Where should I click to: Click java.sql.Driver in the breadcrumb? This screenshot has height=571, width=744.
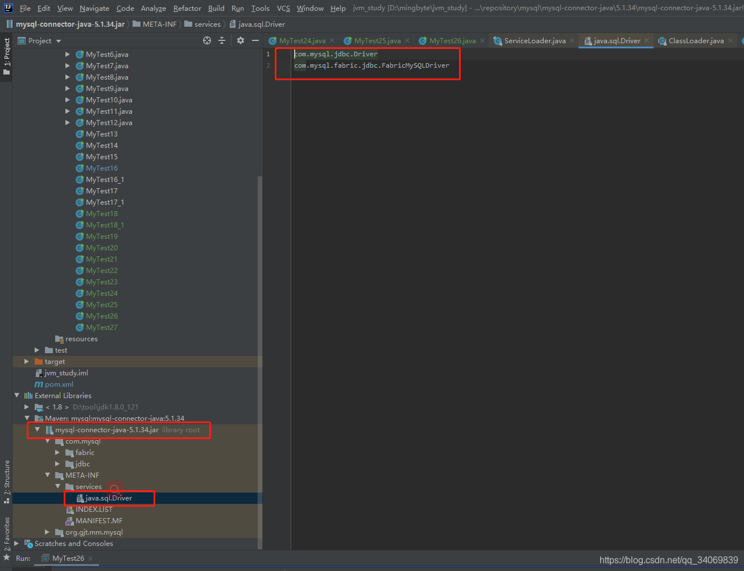pos(257,24)
